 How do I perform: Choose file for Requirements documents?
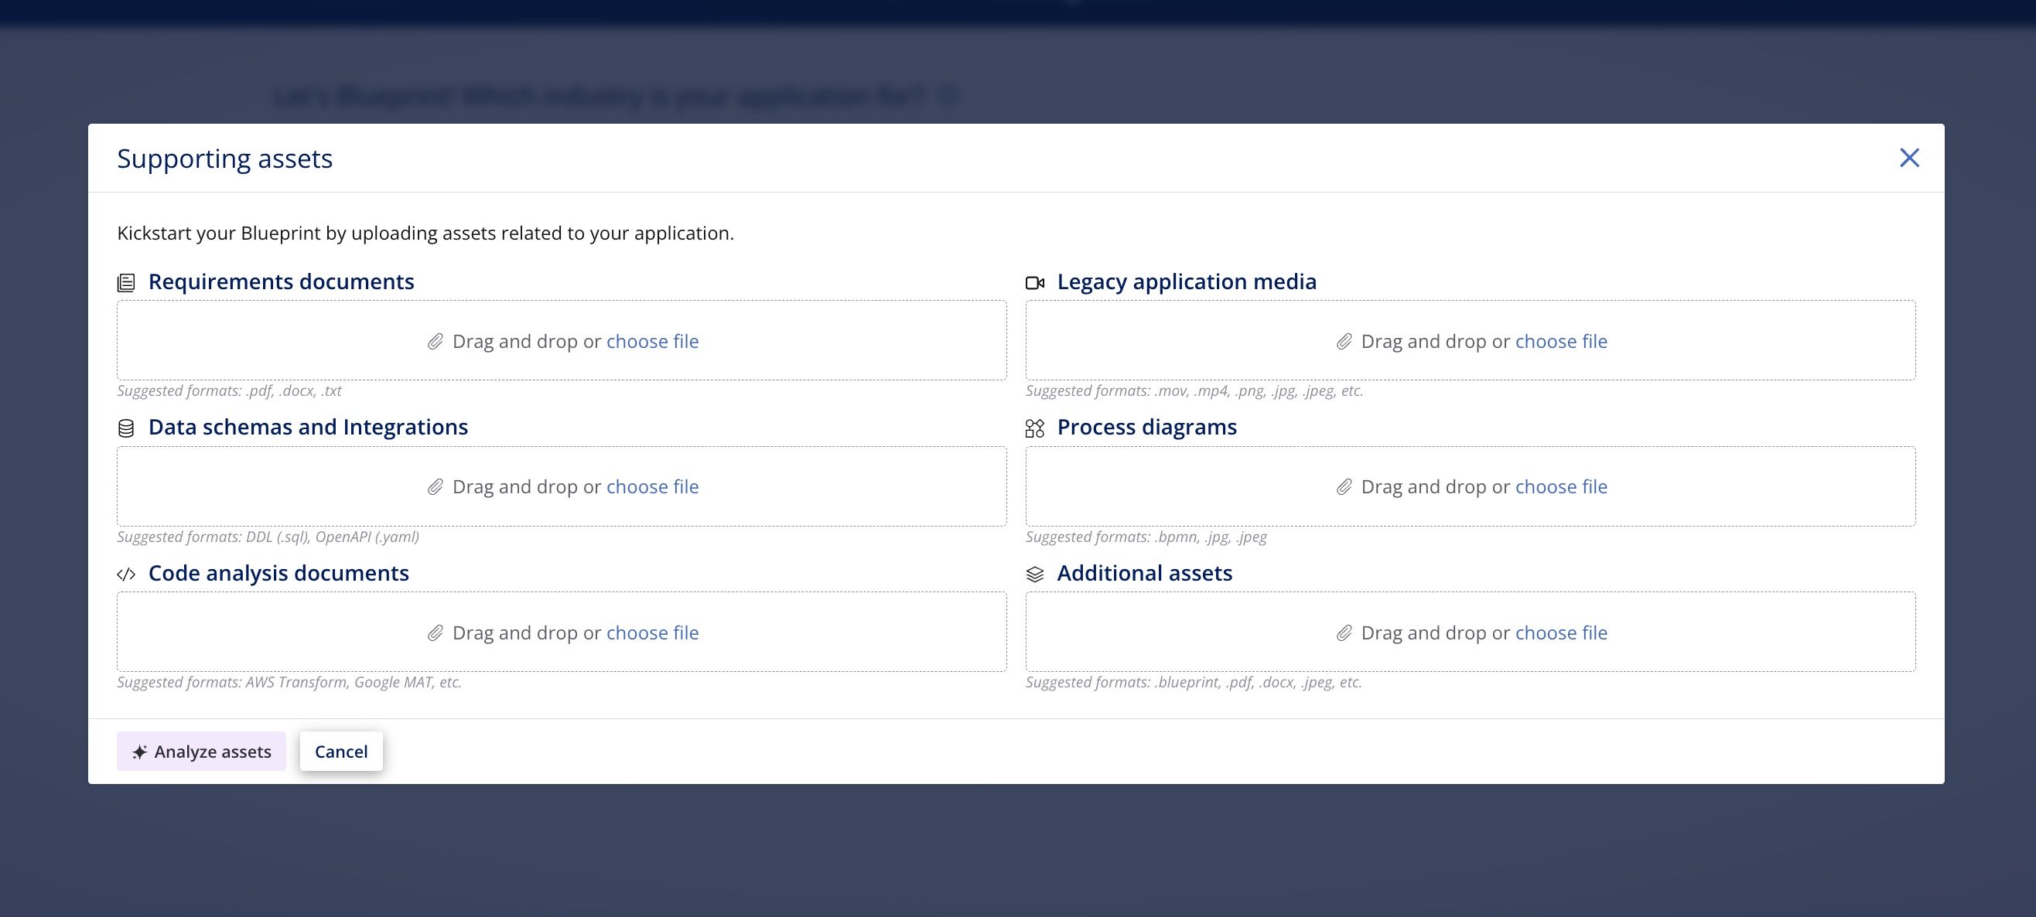pos(652,342)
